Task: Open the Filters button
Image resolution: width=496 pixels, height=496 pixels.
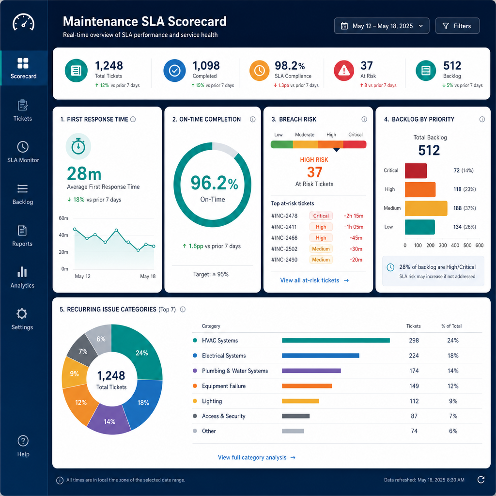Action: (457, 26)
